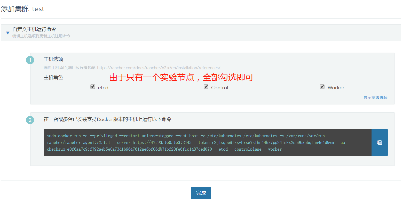Click the 主机角色 label
Screen dimensions: 402x204
tap(53, 77)
